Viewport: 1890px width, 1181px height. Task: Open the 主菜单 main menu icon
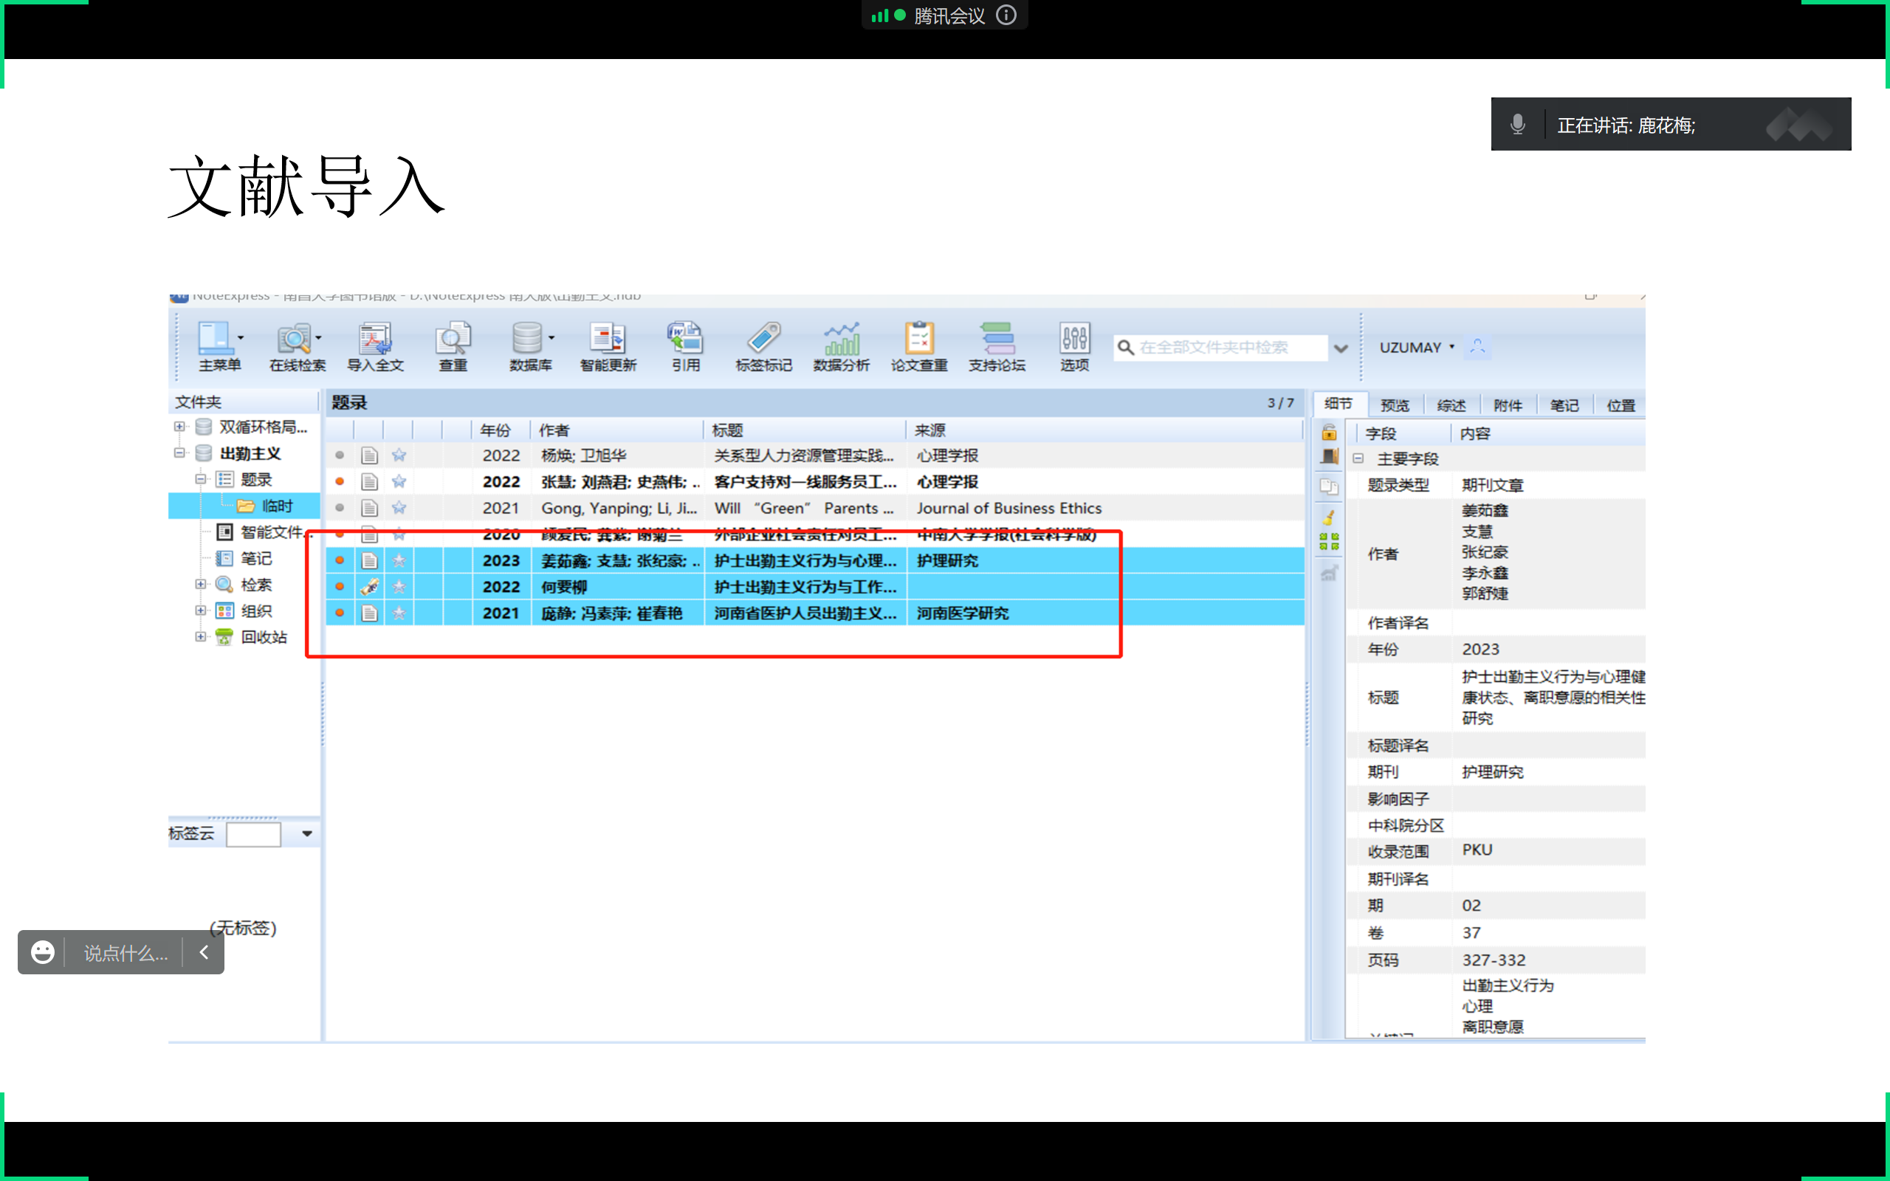(x=219, y=346)
